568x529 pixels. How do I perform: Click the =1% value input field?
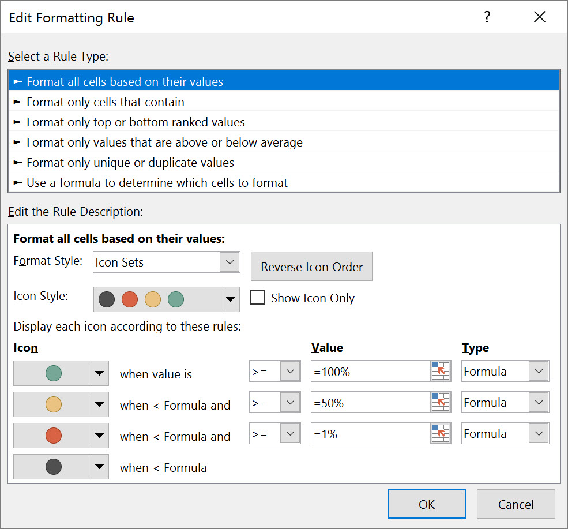pos(369,434)
